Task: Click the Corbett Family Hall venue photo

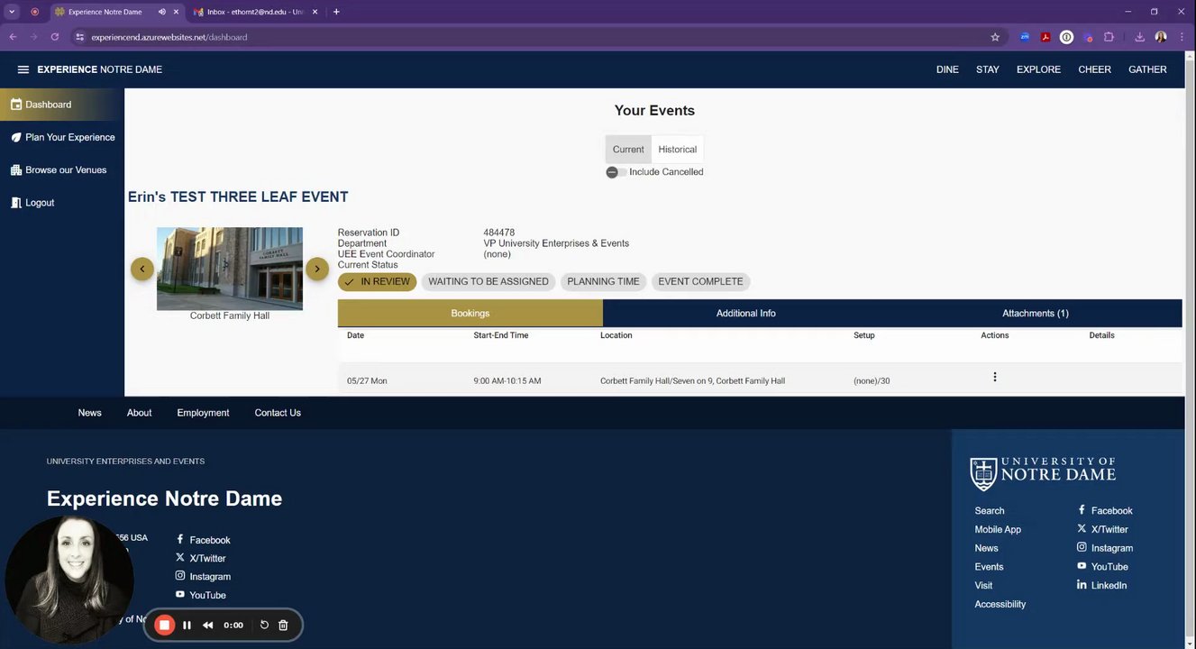Action: click(x=230, y=269)
